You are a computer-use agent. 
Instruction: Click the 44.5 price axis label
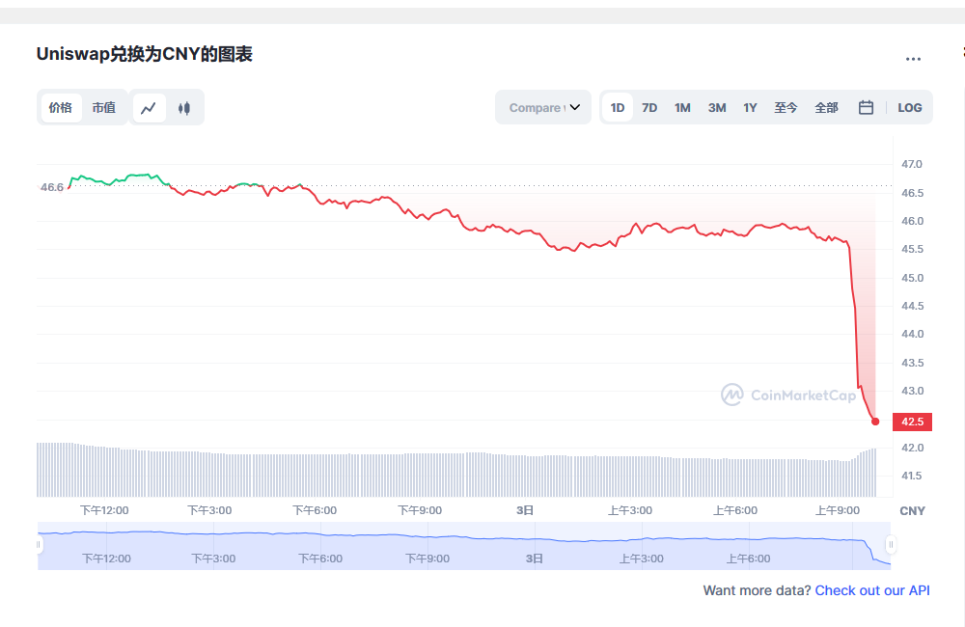tap(912, 306)
